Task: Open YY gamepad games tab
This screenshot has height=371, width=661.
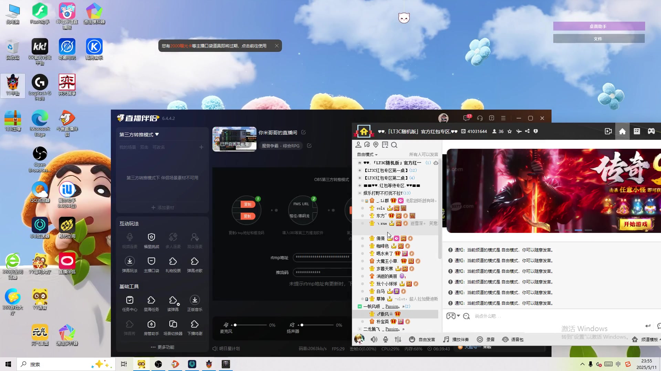Action: coord(651,131)
